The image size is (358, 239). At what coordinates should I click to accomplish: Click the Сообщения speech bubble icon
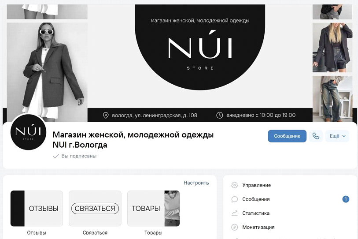(x=234, y=199)
